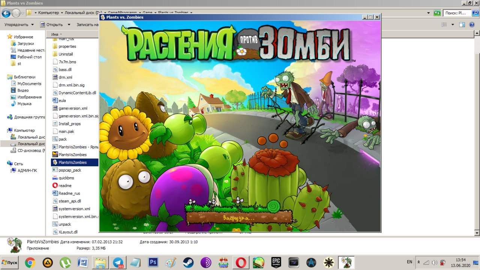The height and width of the screenshot is (270, 480).
Task: Open the Изображения library
Action: pos(26,97)
